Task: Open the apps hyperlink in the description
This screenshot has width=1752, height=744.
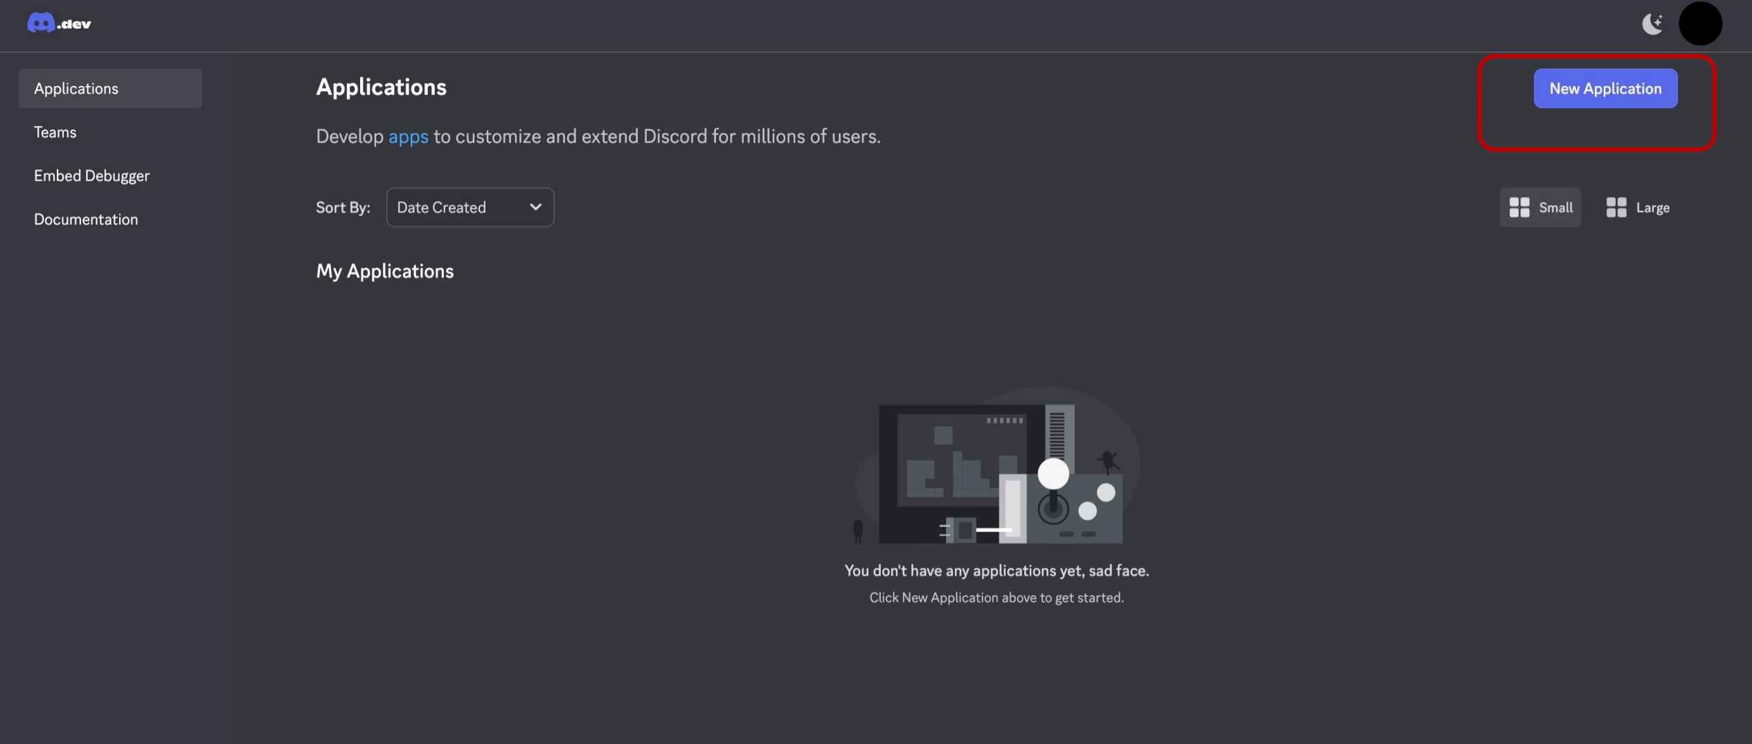Action: tap(408, 136)
